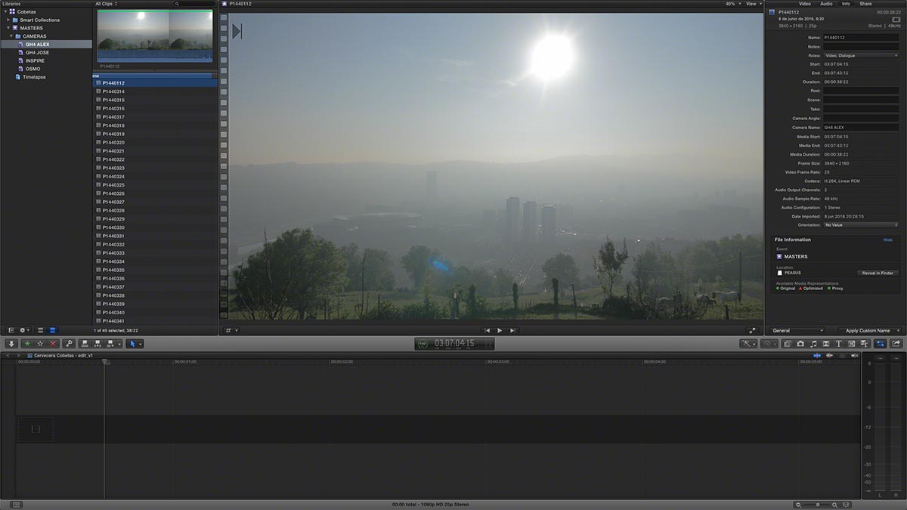Click Apply Custom Name button
The height and width of the screenshot is (510, 907).
(870, 330)
